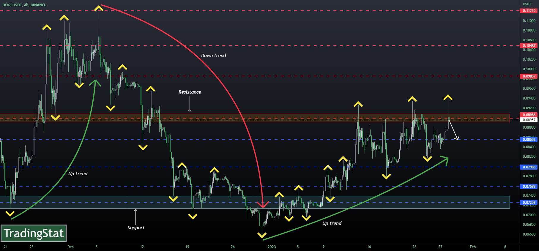Click the '6' date after Feb on time axis
The height and width of the screenshot is (251, 539).
[505, 247]
